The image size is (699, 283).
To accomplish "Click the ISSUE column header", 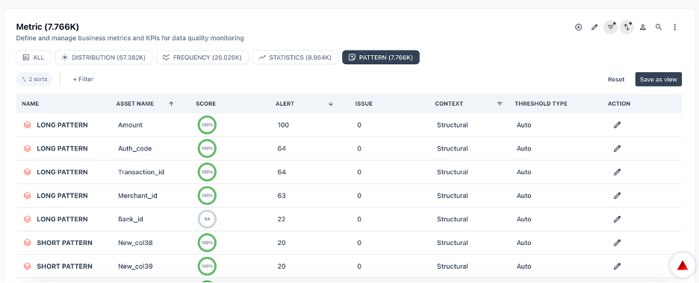I will (x=364, y=104).
